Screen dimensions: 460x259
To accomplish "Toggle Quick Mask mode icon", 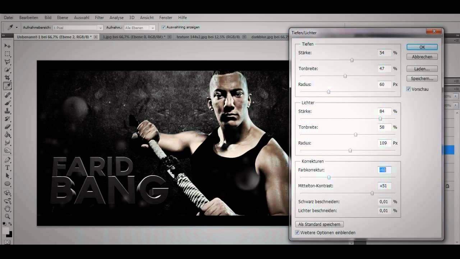I will (7, 242).
